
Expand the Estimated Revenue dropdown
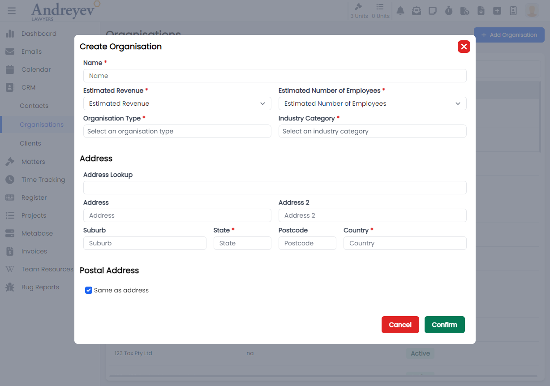177,103
